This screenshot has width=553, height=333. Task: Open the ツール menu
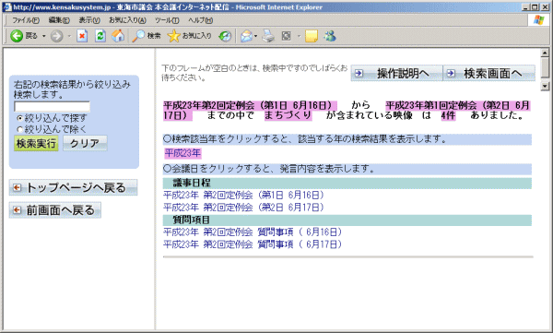pos(167,20)
